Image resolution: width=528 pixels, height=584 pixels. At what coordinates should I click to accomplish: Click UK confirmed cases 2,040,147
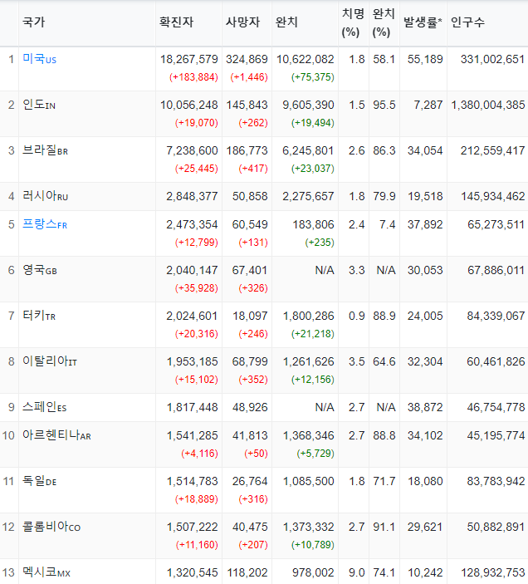(x=192, y=270)
